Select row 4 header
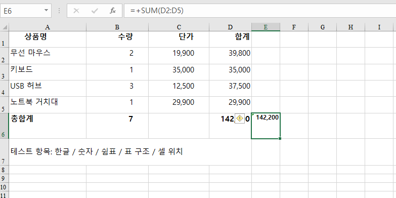This screenshot has width=396, height=198. (4, 88)
